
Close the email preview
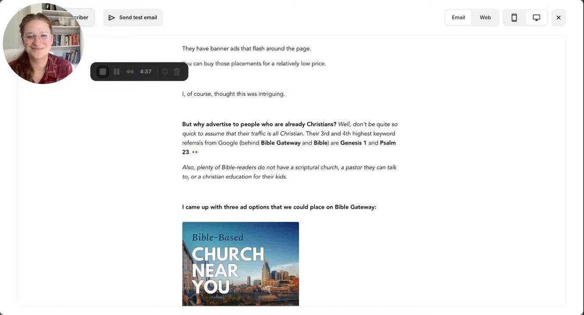coord(559,17)
